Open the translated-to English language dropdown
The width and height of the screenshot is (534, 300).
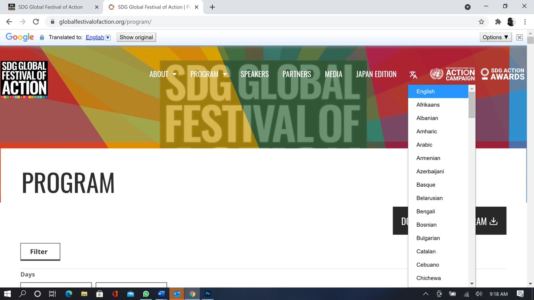pyautogui.click(x=98, y=37)
